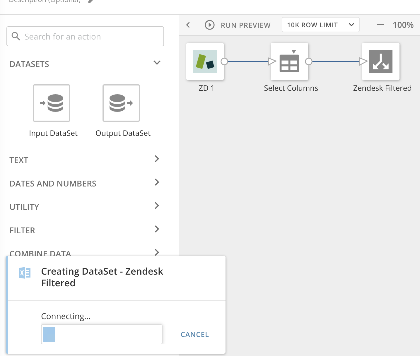The width and height of the screenshot is (420, 356).
Task: Click the Output DataSet action icon
Action: click(x=121, y=103)
